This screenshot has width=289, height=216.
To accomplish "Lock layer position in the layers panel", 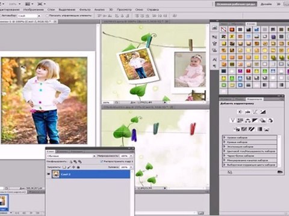I will pos(73,167).
